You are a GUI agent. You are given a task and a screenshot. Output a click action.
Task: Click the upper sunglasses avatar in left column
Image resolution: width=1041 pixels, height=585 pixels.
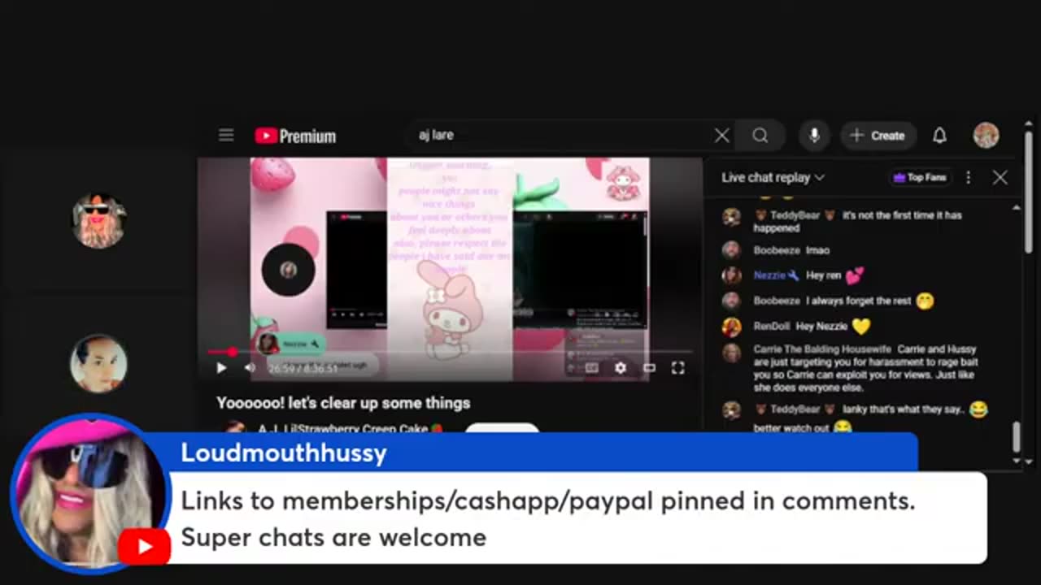pos(98,219)
